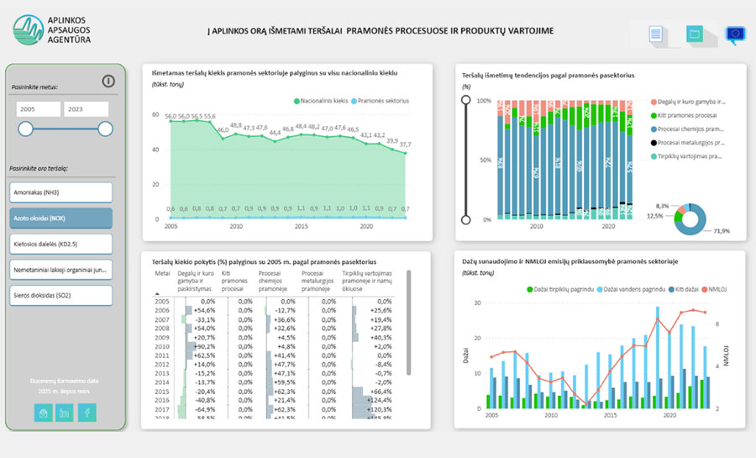Click the Aplinkos Apsaugos Agentūra logo

point(51,30)
